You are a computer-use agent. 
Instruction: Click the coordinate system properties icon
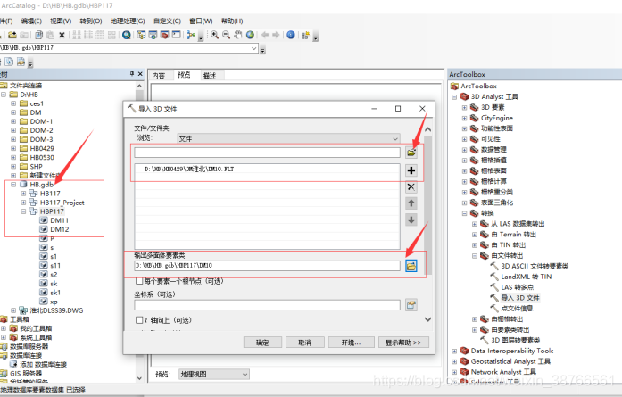411,305
